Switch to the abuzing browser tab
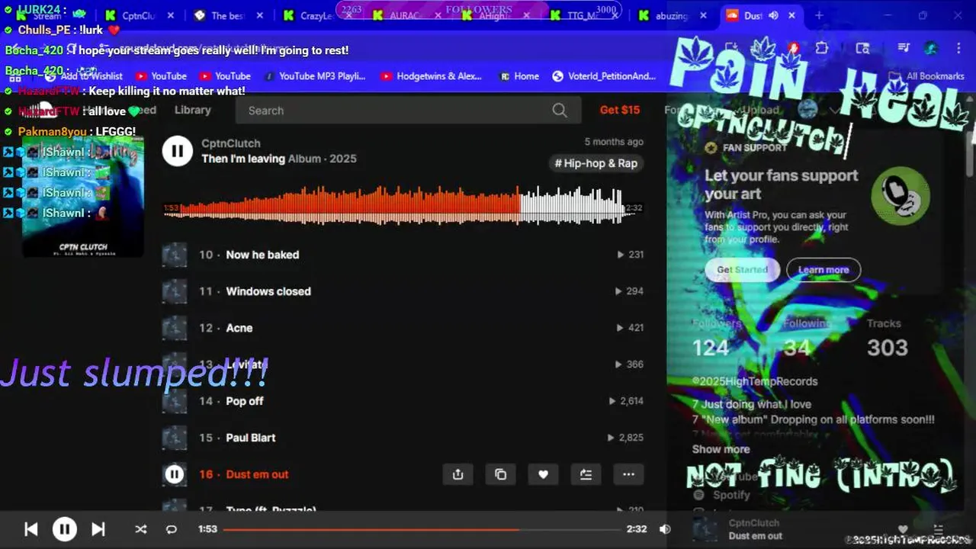This screenshot has height=549, width=976. (x=673, y=15)
